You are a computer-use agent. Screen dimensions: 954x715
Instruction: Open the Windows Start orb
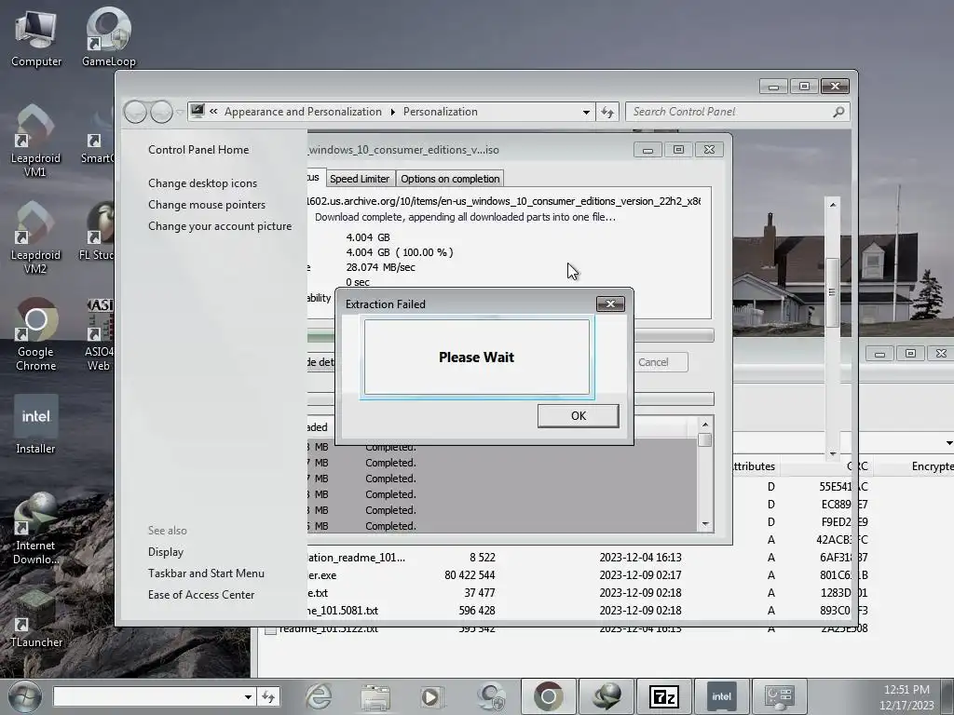pyautogui.click(x=24, y=696)
